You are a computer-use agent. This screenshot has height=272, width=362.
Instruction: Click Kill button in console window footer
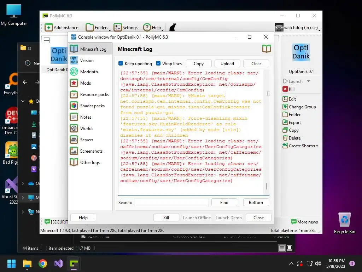coord(166,218)
